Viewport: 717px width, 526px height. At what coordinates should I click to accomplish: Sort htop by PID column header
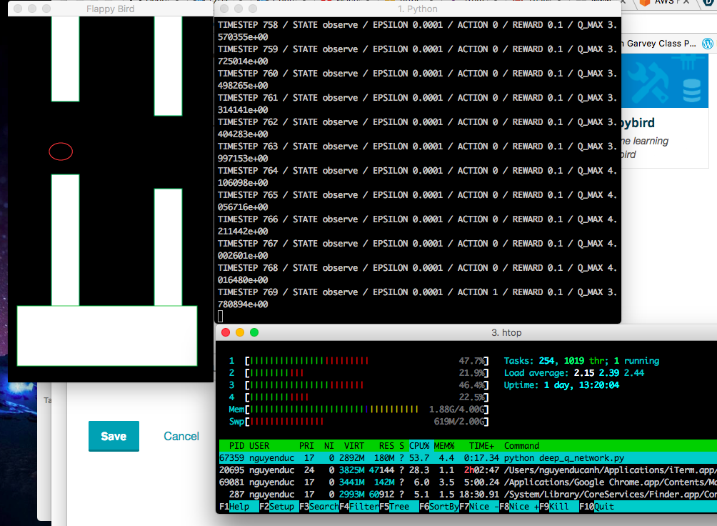pos(236,446)
